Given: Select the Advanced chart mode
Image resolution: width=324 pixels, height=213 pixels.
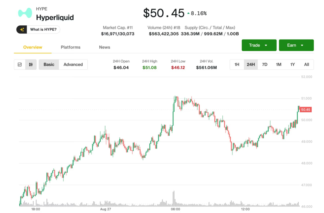Looking at the screenshot, I should 73,65.
